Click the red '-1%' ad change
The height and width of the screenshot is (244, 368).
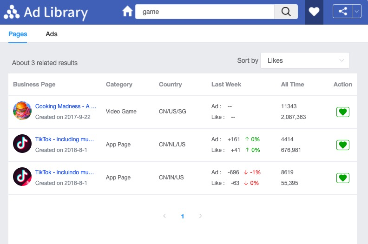[256, 172]
